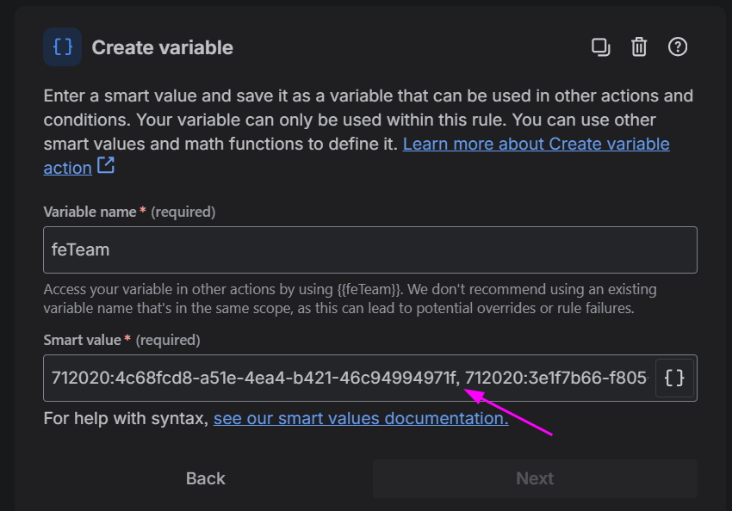
Task: Click the 'Smart value' field label
Action: (82, 340)
